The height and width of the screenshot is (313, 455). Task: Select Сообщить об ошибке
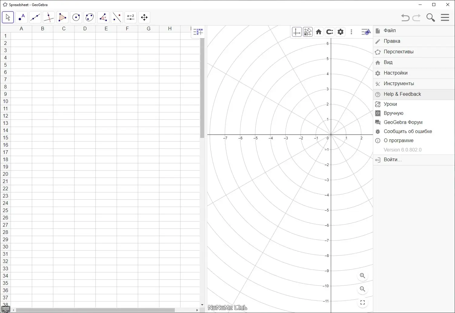point(414,132)
